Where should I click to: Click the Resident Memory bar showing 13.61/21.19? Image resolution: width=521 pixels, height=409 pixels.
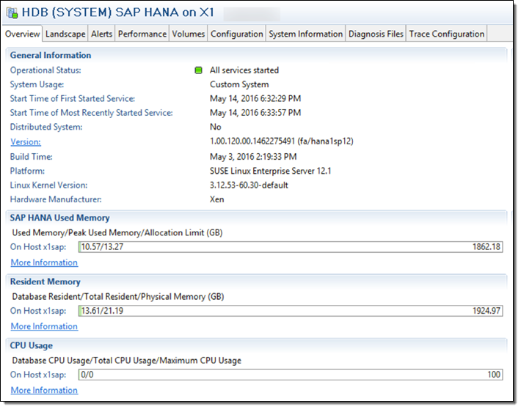coord(290,311)
